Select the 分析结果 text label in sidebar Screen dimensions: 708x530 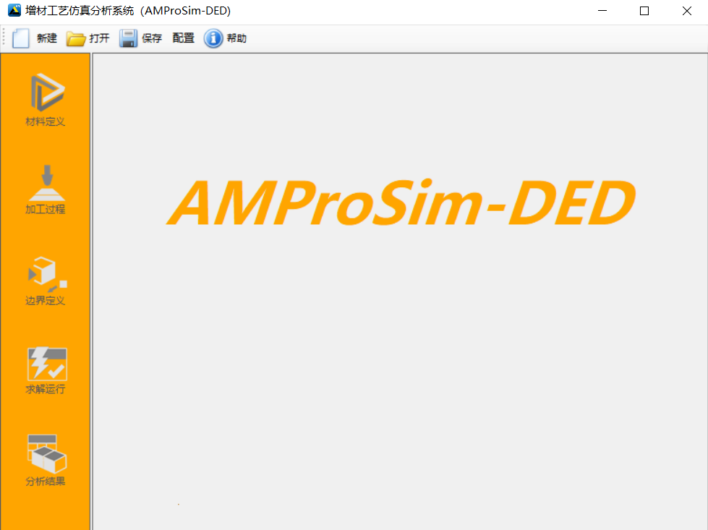(x=46, y=481)
